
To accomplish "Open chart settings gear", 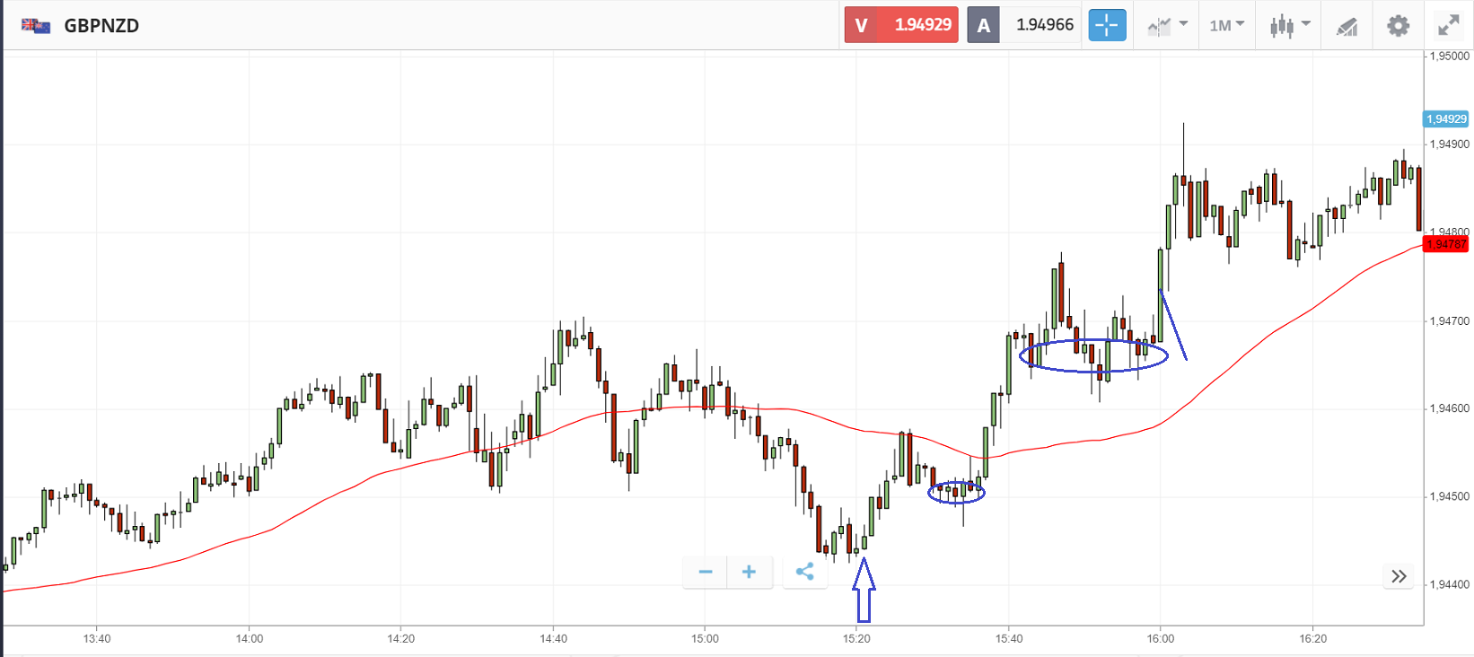I will pyautogui.click(x=1398, y=25).
